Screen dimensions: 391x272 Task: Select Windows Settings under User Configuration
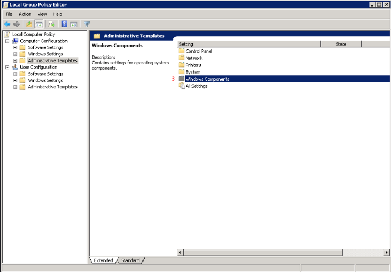point(46,80)
